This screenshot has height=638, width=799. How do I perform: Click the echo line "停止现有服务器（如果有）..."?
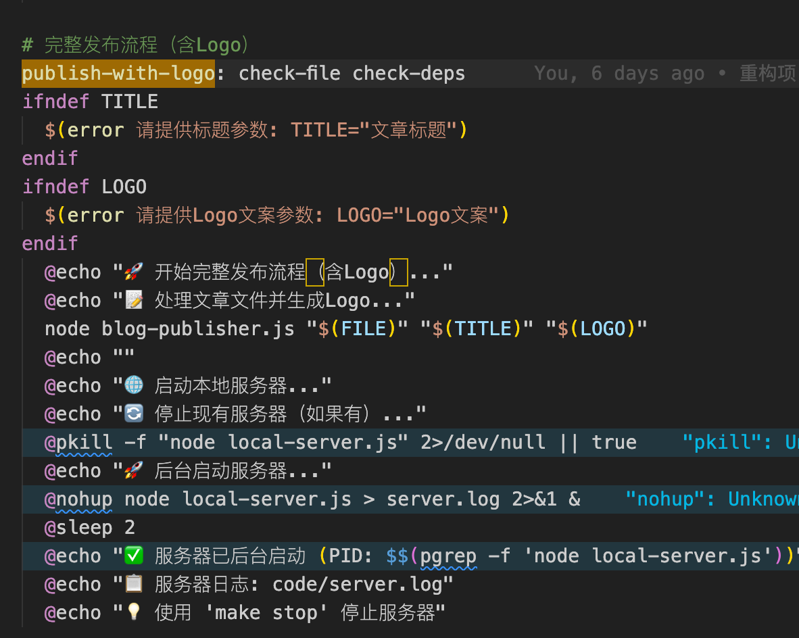[x=235, y=414]
